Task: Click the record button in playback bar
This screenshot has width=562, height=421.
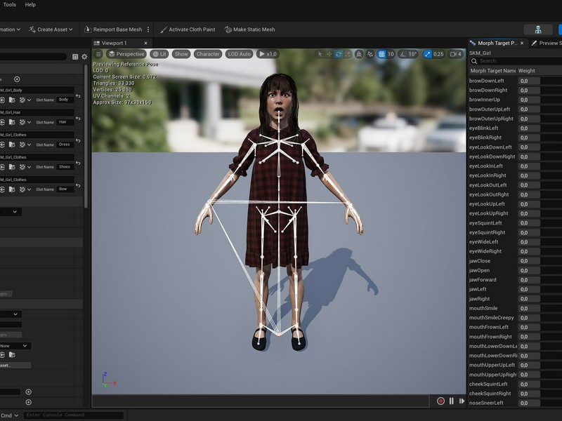Action: point(441,401)
